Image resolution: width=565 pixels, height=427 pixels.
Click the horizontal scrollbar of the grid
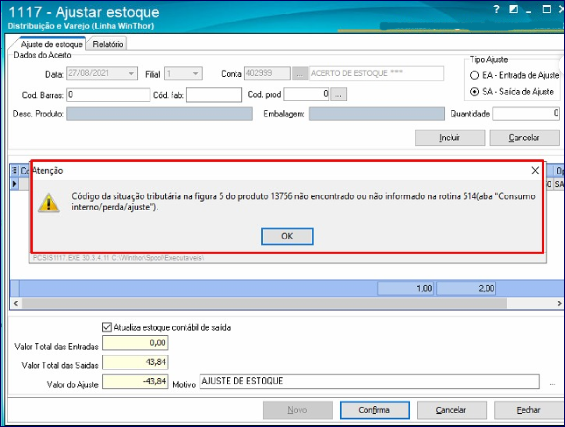coord(264,304)
